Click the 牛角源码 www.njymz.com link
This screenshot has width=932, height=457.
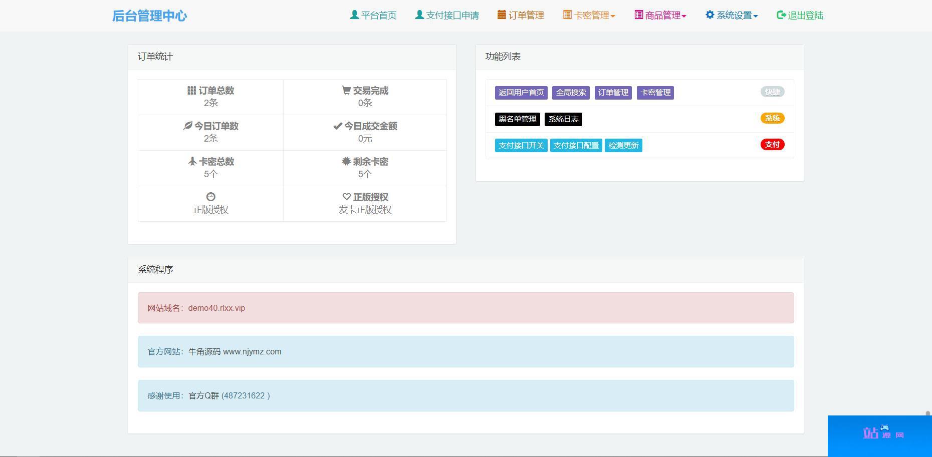(x=235, y=352)
